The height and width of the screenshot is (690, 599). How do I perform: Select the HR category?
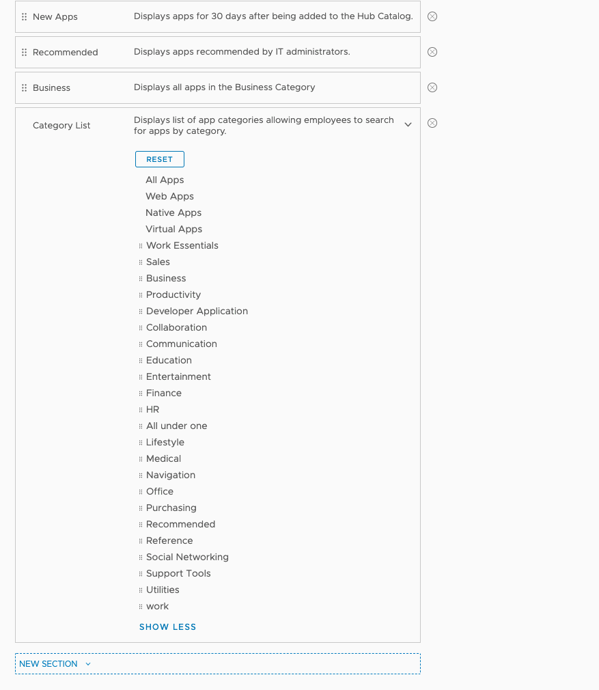(x=151, y=409)
